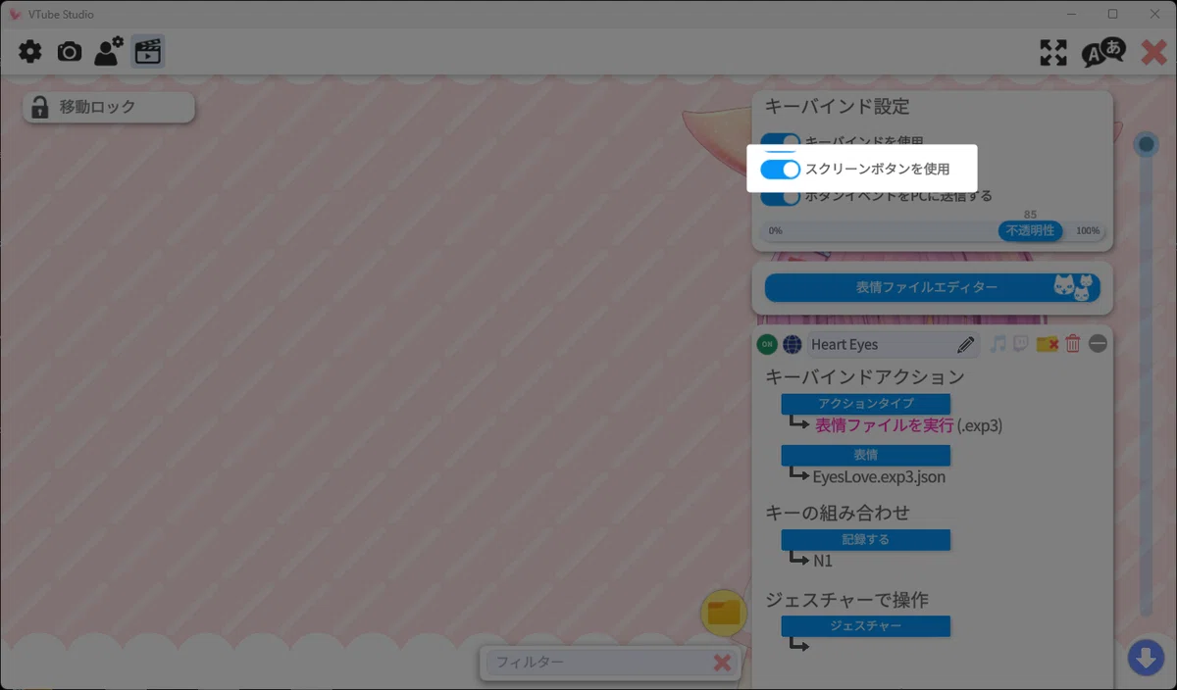The image size is (1177, 690).
Task: Click the フィルター input field
Action: (x=598, y=663)
